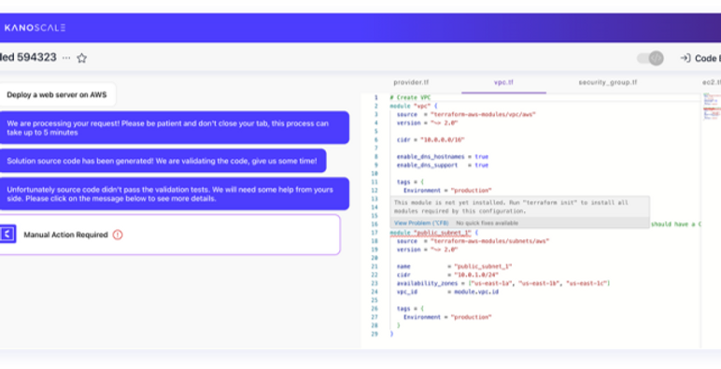This screenshot has width=721, height=369.
Task: Click the collapse arrow icon beside Manual Action Required
Action: [7, 234]
